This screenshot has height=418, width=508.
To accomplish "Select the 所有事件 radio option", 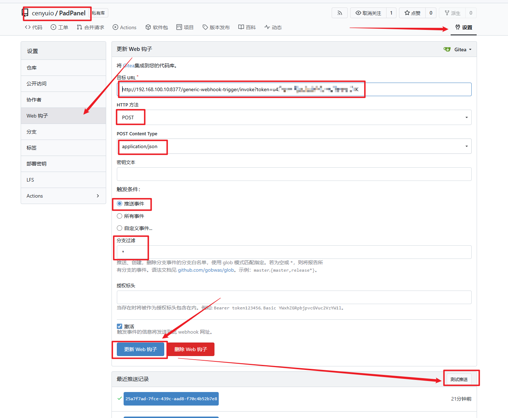I will click(120, 216).
